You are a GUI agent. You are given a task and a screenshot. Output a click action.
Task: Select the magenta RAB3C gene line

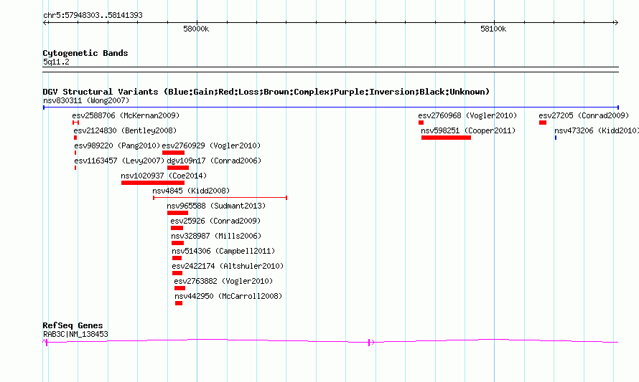click(330, 341)
